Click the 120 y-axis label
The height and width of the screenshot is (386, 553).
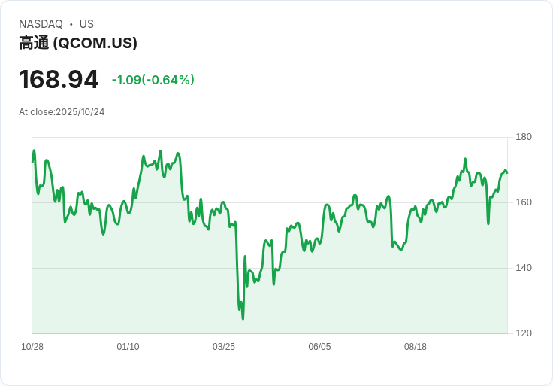[x=524, y=333]
